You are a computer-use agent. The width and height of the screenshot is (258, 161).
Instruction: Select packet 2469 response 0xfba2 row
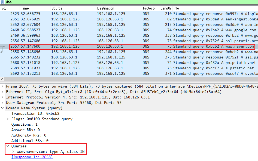(129, 35)
